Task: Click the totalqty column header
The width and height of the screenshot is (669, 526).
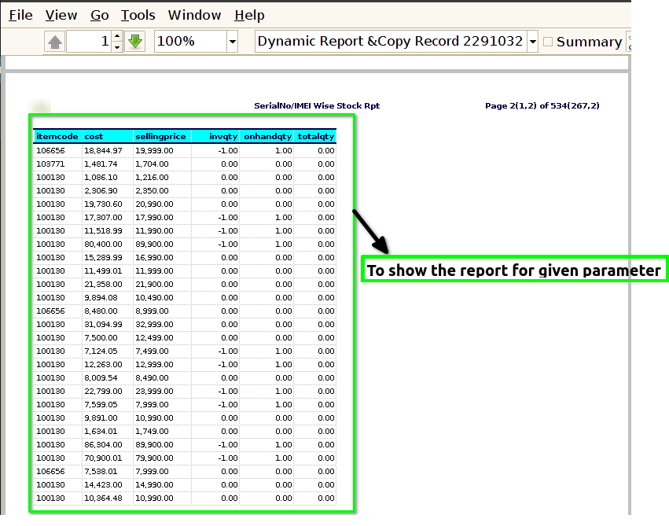Action: pos(316,137)
